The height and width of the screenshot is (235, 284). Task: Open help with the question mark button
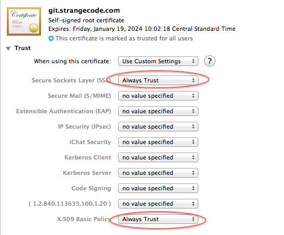210,61
